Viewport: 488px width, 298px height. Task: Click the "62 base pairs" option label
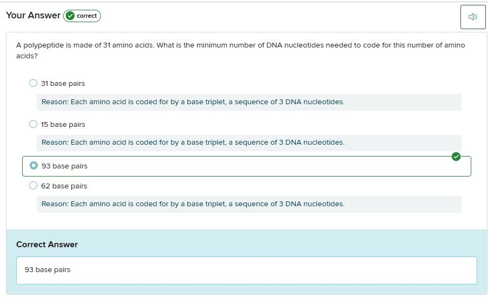pyautogui.click(x=64, y=186)
